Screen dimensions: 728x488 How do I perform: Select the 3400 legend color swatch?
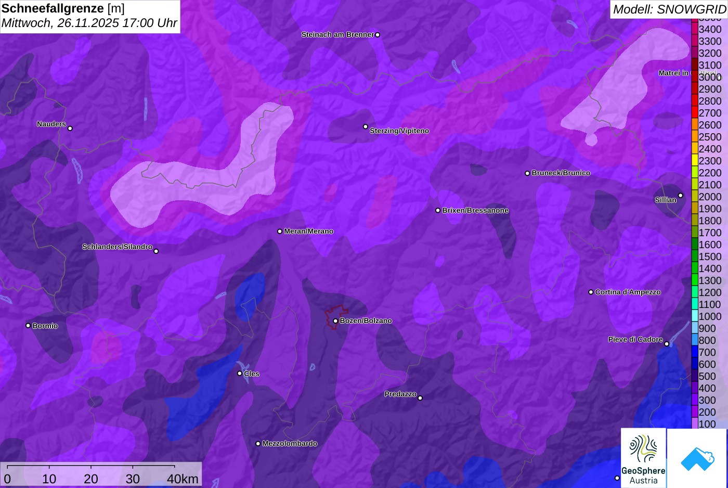coord(694,29)
